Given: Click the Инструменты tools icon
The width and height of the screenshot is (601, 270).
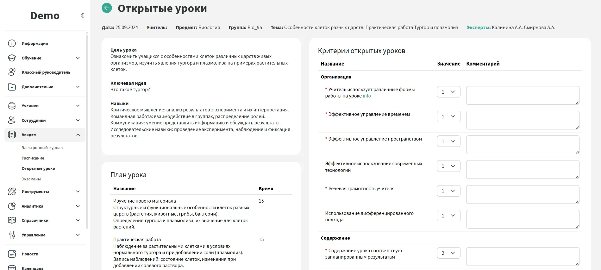Looking at the screenshot, I should [x=12, y=192].
